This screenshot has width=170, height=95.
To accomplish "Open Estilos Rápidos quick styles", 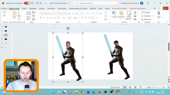I will (129, 16).
